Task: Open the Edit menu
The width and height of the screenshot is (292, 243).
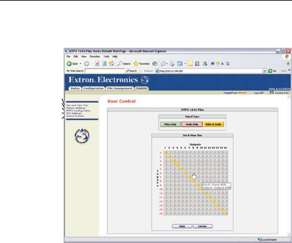Action: pyautogui.click(x=76, y=56)
